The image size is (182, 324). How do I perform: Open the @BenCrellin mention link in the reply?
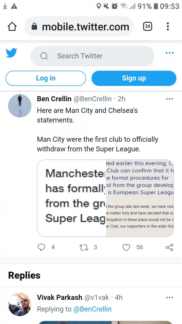tap(92, 309)
